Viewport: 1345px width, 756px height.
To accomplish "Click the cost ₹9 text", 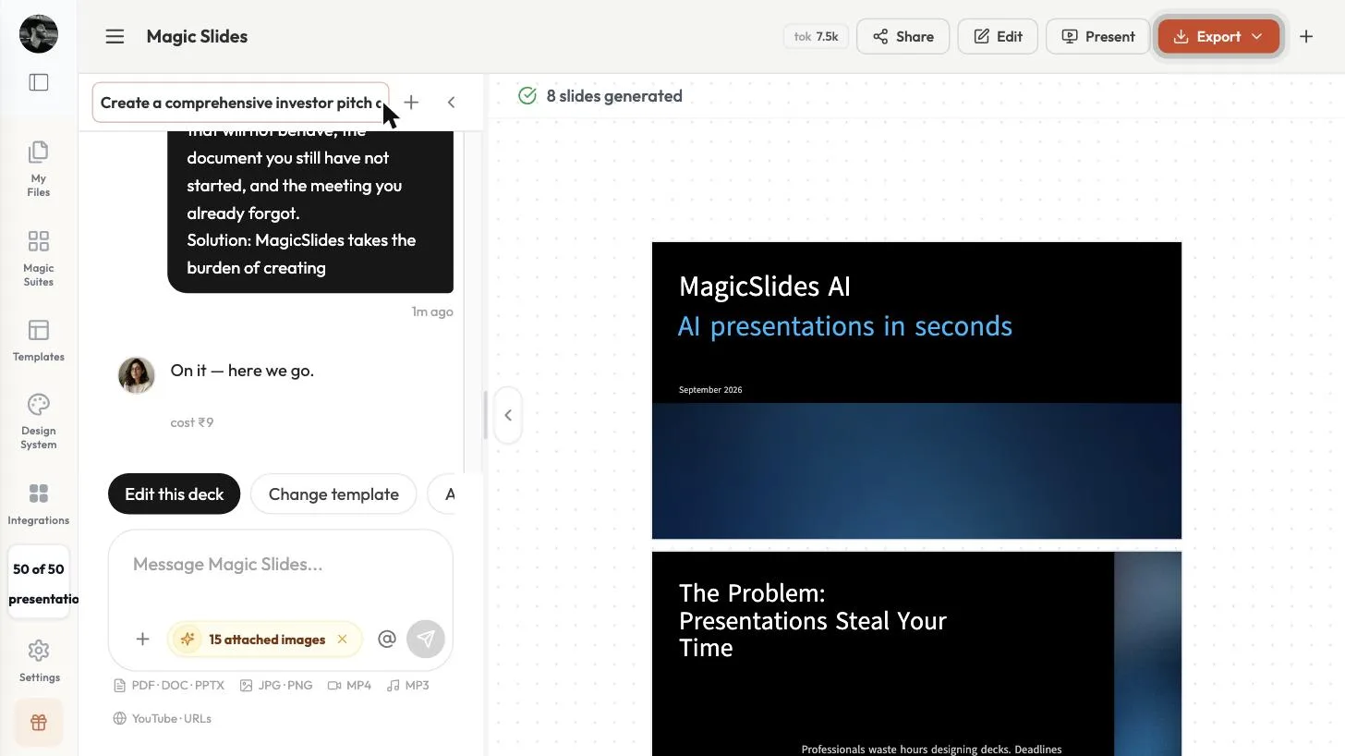I will 192,422.
